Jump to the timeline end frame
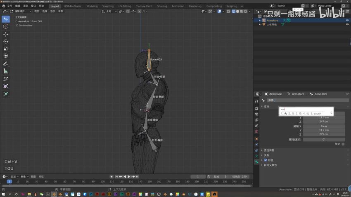Image resolution: width=351 pixels, height=197 pixels. pyautogui.click(x=137, y=177)
